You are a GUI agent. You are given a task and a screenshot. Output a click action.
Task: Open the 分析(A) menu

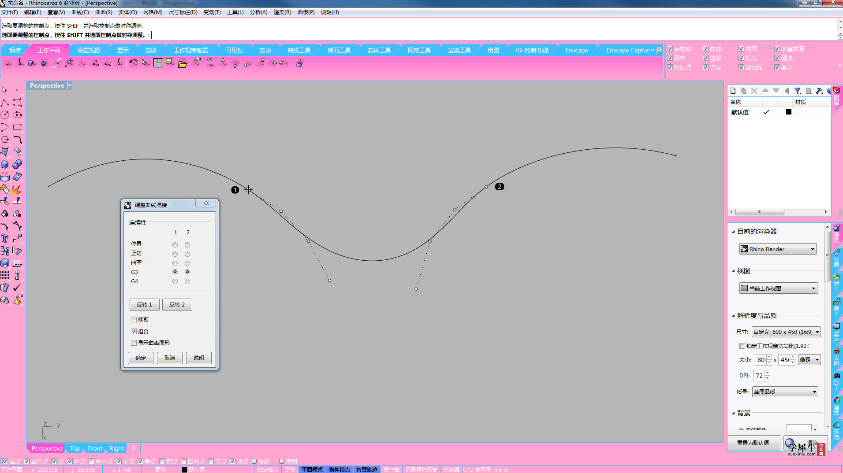point(258,12)
